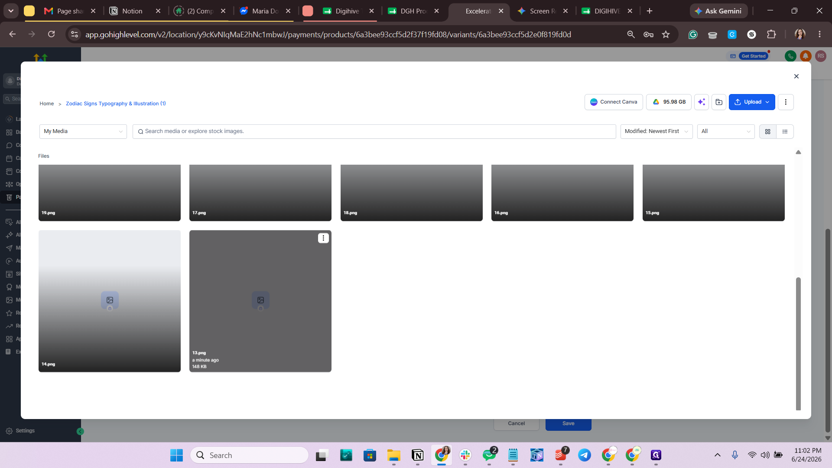Switch to the Gmail Page sha tab
This screenshot has width=832, height=468.
pyautogui.click(x=69, y=11)
